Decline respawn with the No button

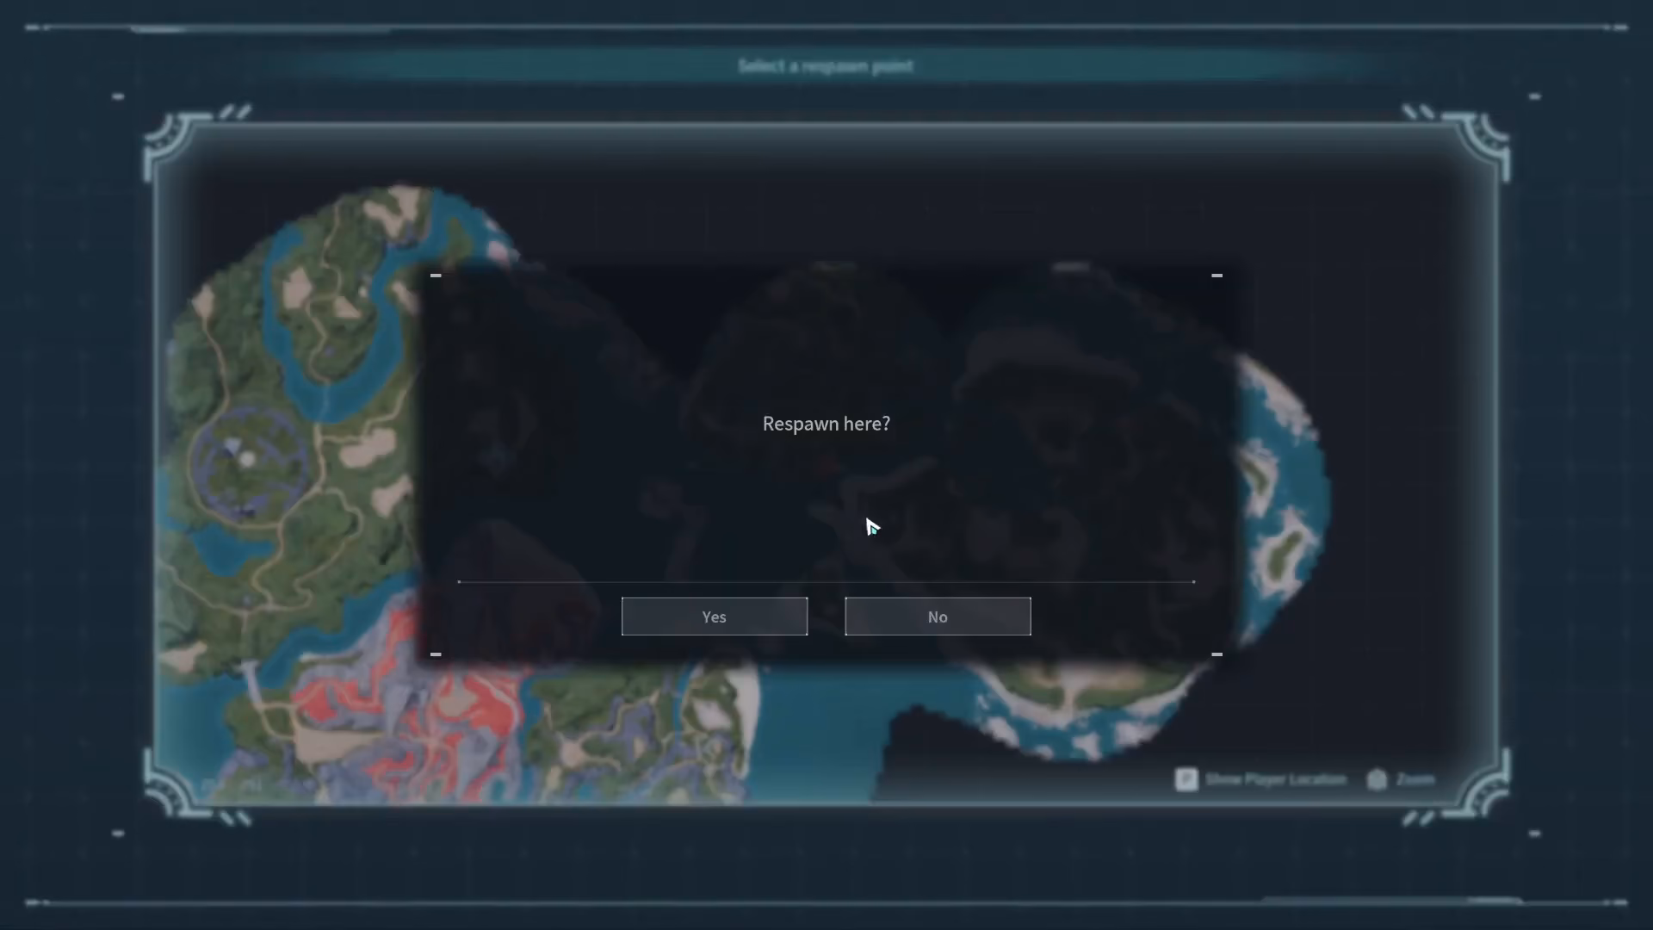point(938,617)
